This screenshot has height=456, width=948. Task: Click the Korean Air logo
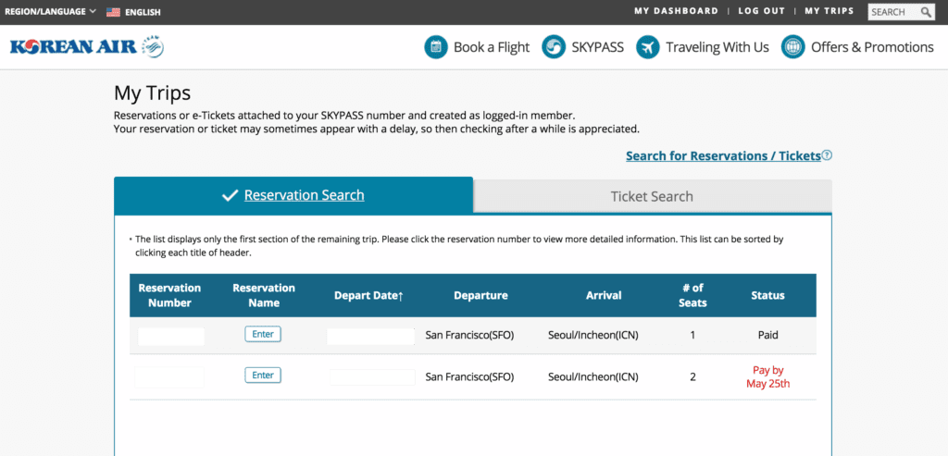[x=86, y=47]
